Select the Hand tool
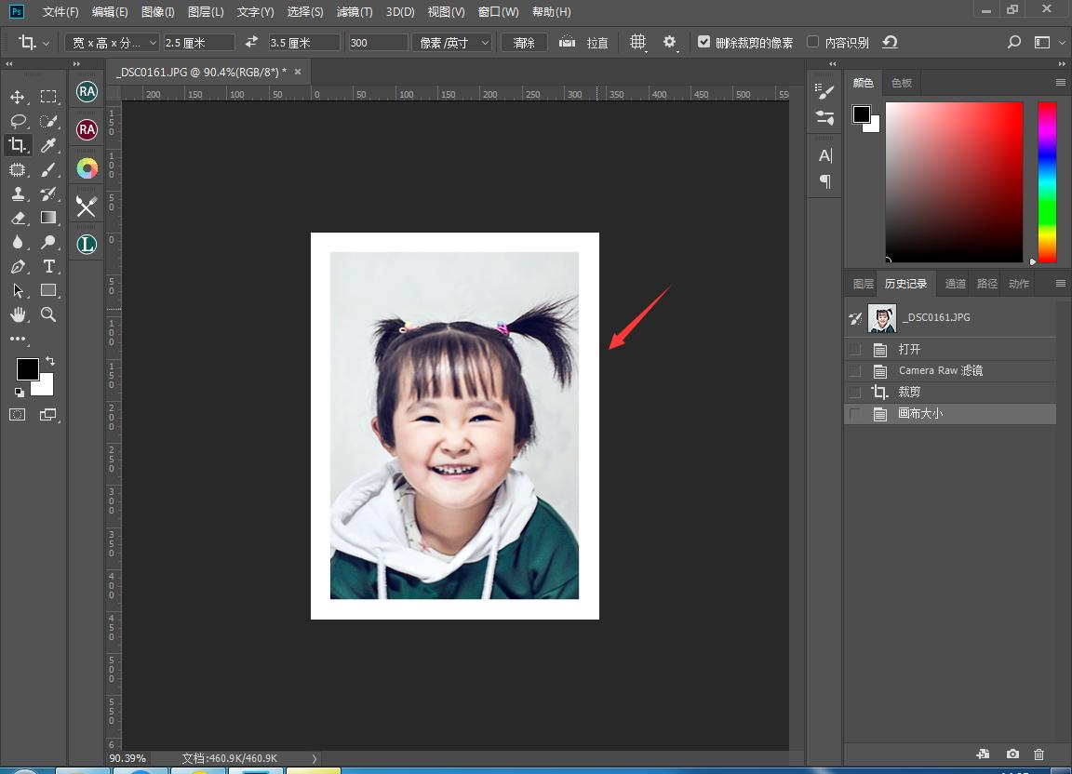 (x=17, y=314)
